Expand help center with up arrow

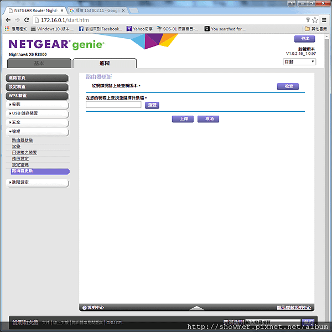tap(196, 308)
